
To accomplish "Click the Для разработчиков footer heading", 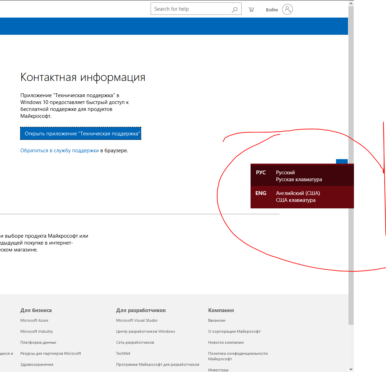I will coord(141,310).
